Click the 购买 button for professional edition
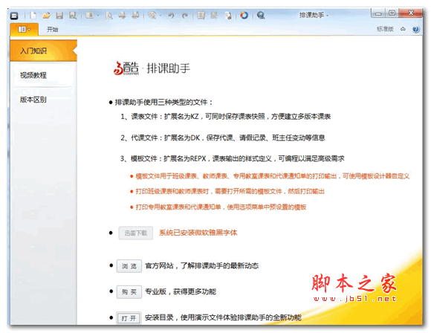This screenshot has height=333, width=431. [x=129, y=292]
